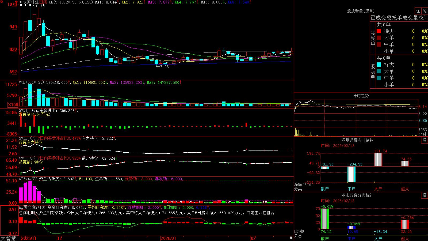The width and height of the screenshot is (428, 241).
Task: Select the 02 month timeline marker
Action: tap(253, 238)
